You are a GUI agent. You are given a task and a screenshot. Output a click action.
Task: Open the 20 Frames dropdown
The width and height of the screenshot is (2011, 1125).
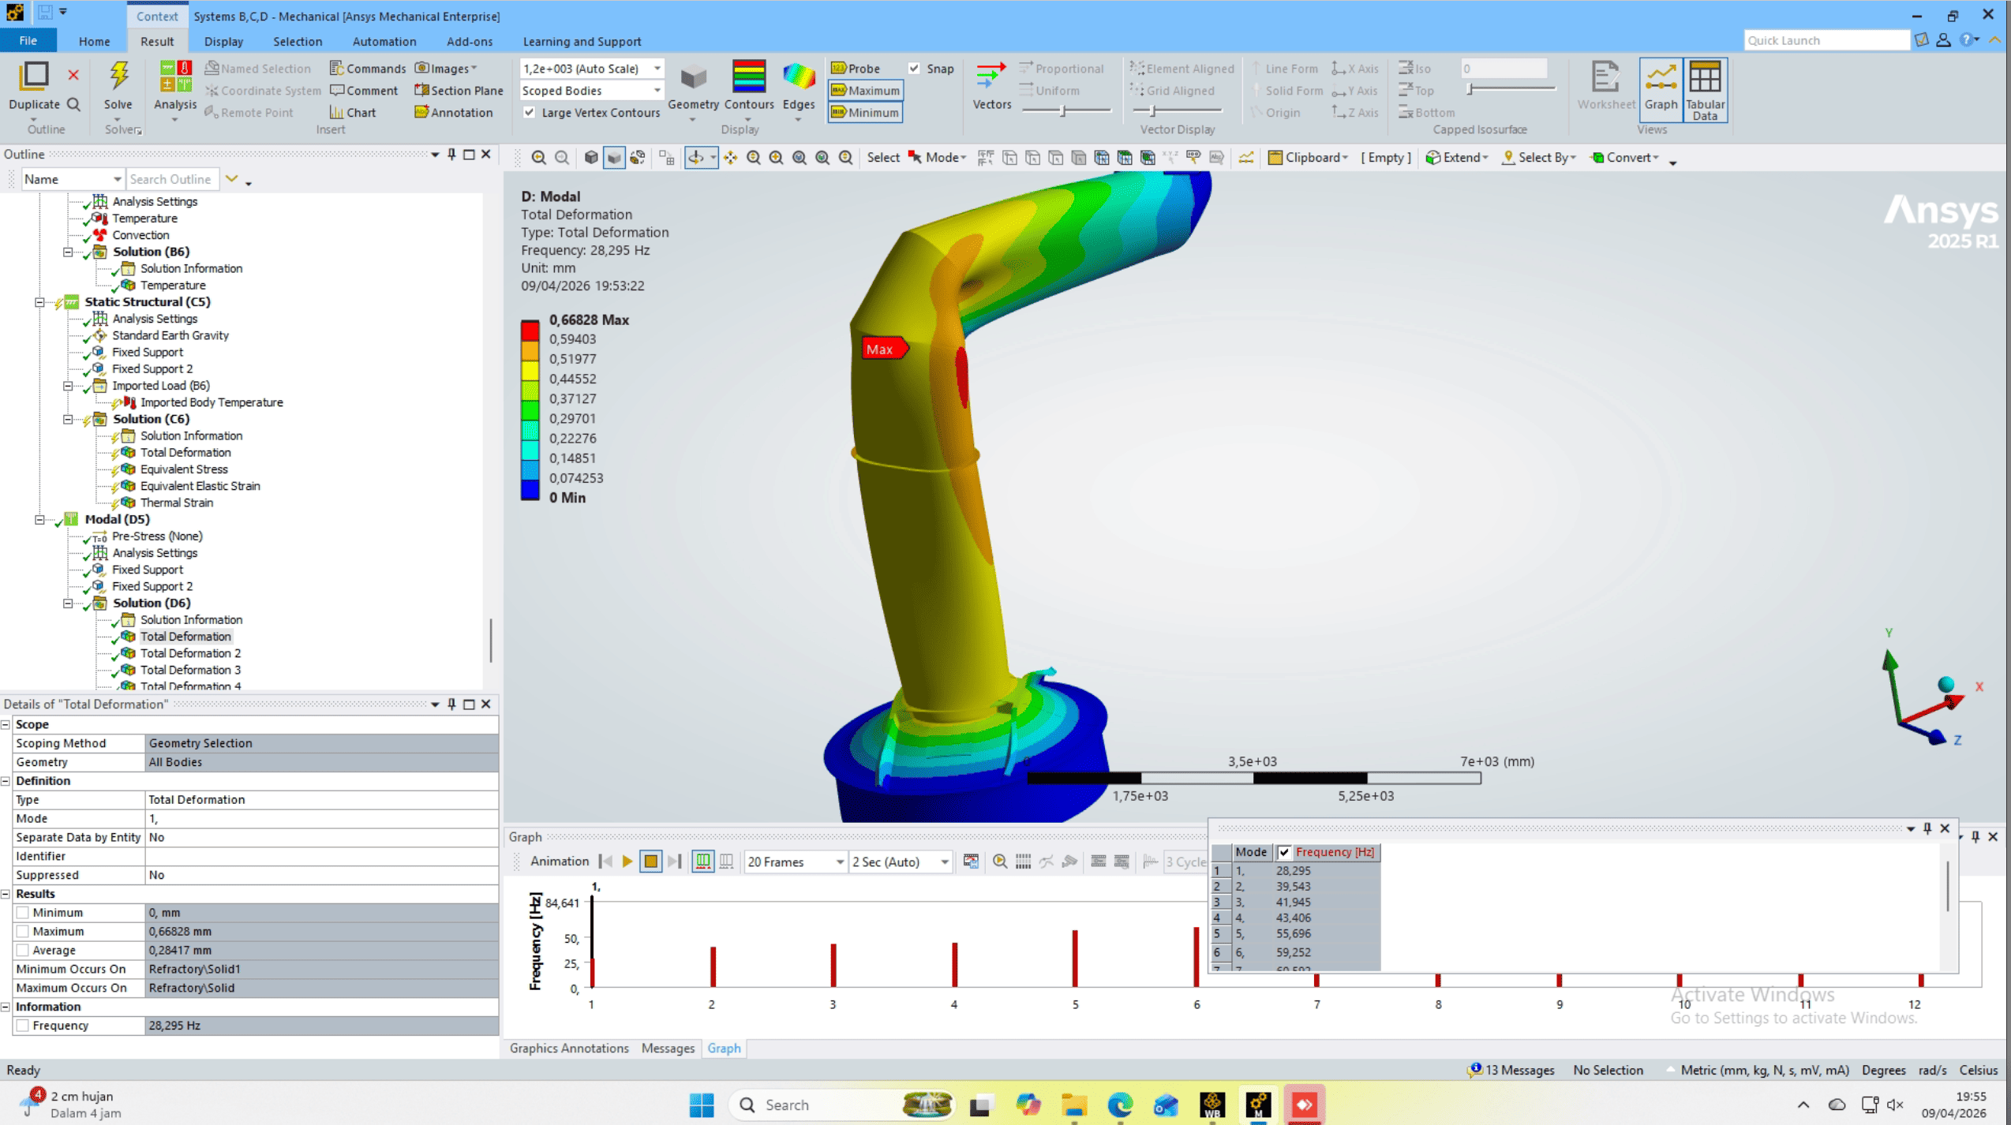click(839, 862)
